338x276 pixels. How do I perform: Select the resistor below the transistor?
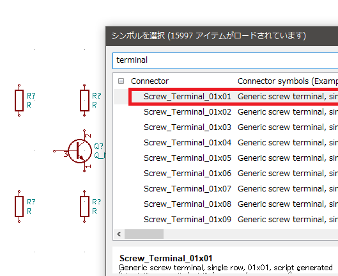coord(84,207)
